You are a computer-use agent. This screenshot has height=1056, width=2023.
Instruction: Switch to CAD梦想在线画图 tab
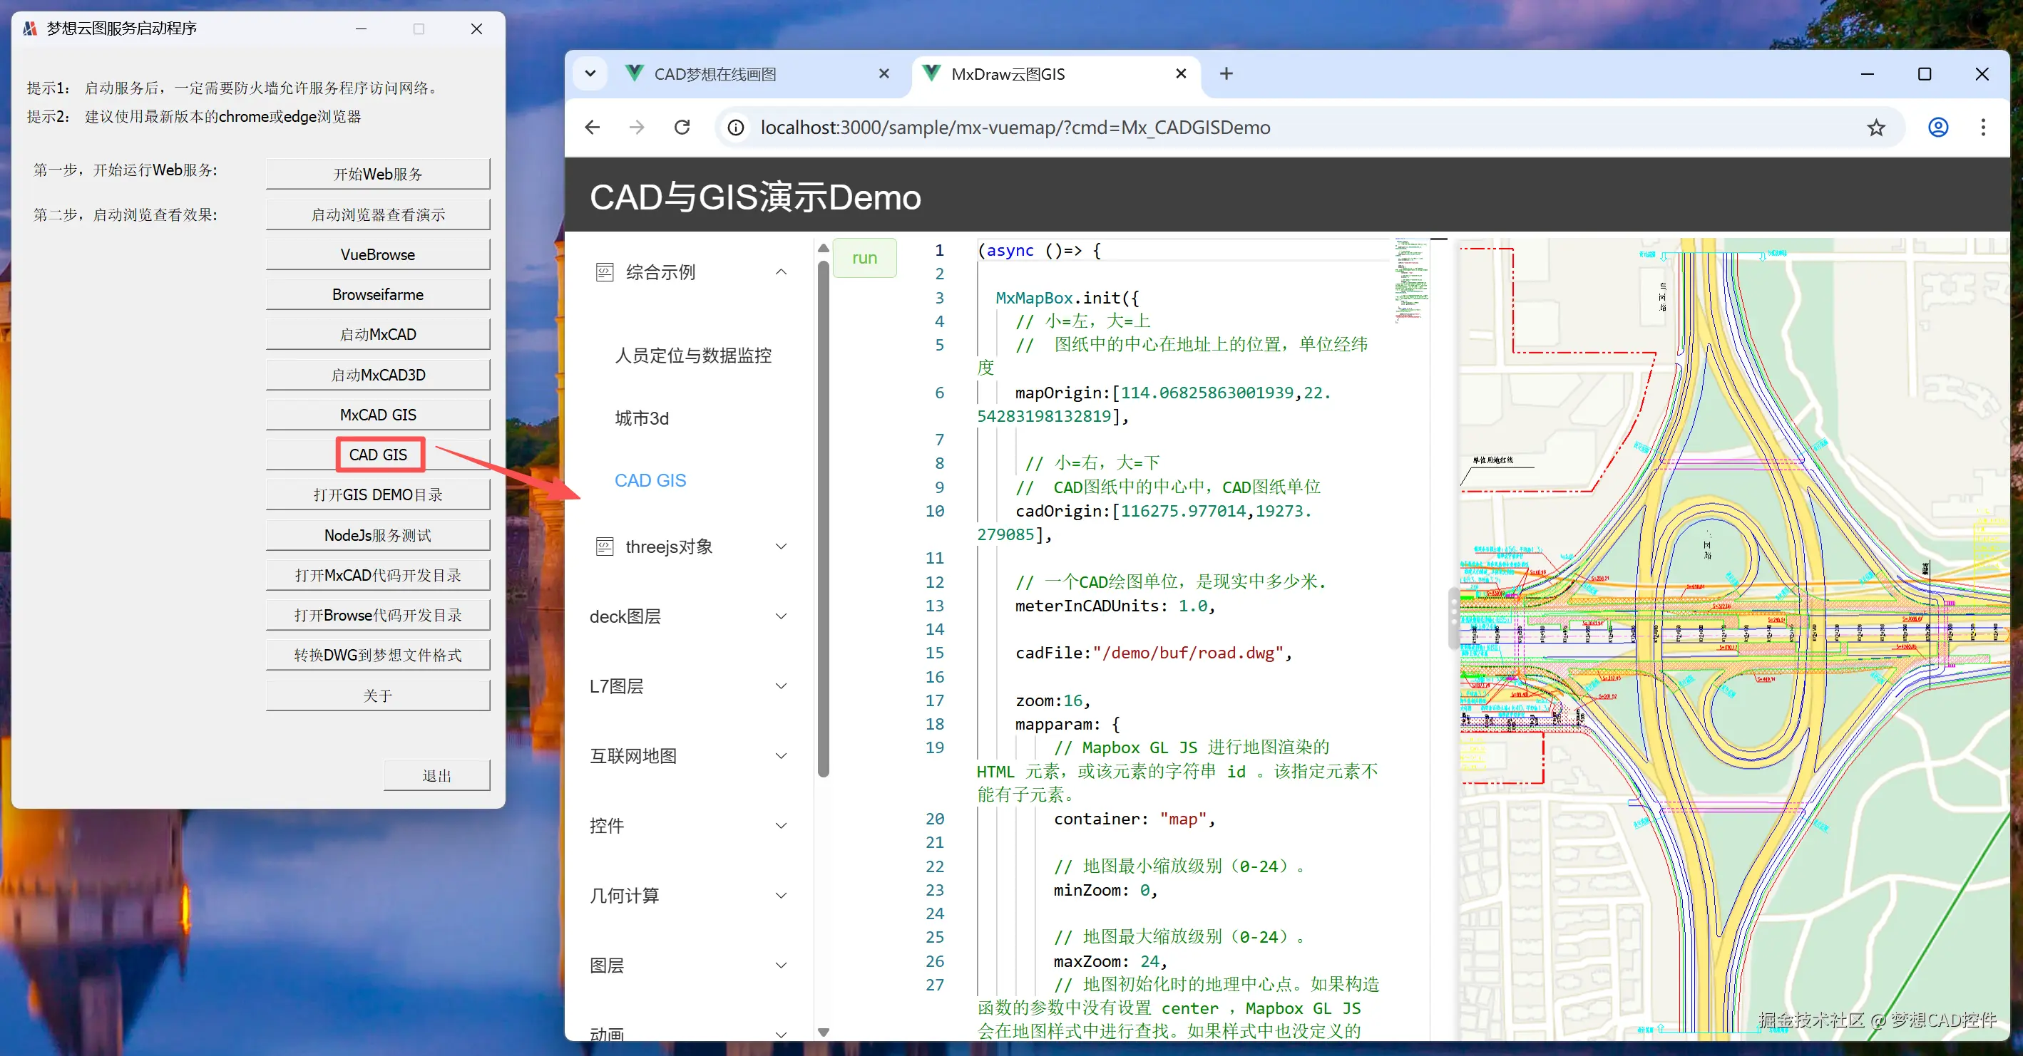pos(715,73)
